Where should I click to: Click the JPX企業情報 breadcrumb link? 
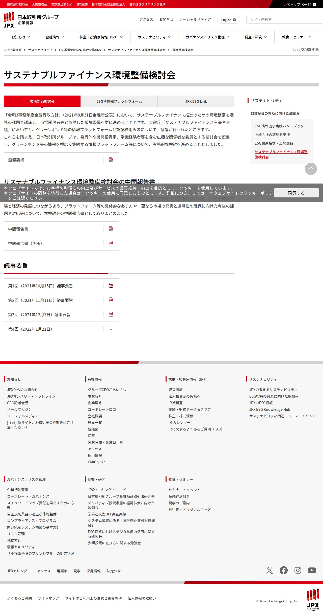coord(13,50)
